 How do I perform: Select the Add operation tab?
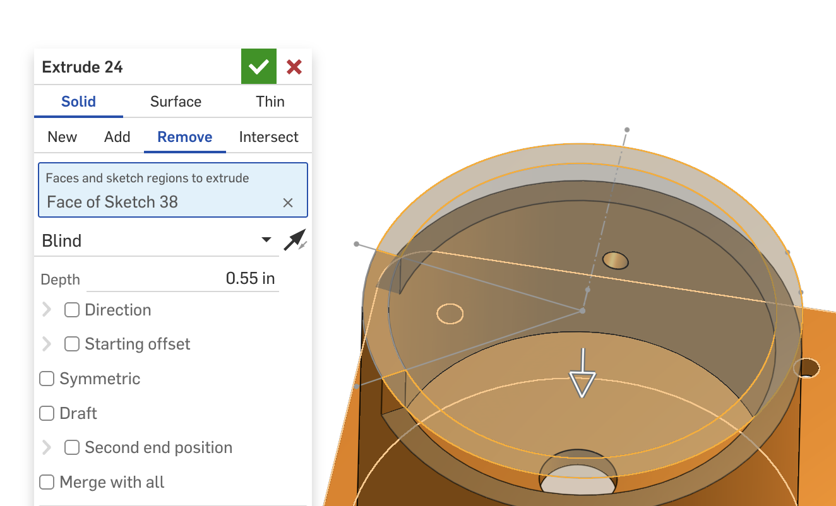(x=117, y=137)
